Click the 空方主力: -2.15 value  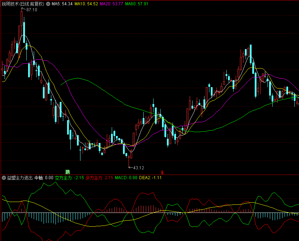70,178
